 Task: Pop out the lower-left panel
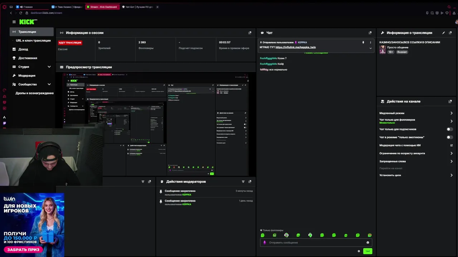(x=150, y=182)
